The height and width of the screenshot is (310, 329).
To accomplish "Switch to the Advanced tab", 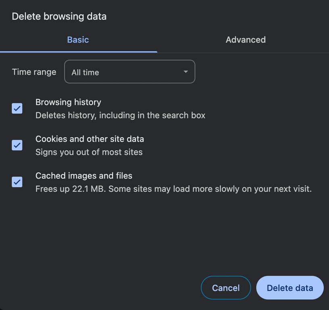I will tap(246, 40).
